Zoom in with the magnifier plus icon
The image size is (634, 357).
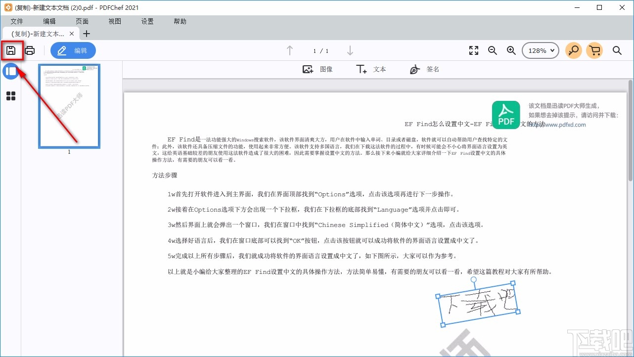pos(511,50)
